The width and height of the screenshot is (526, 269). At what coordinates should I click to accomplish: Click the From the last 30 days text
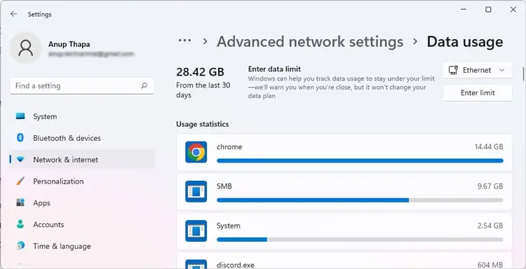203,90
